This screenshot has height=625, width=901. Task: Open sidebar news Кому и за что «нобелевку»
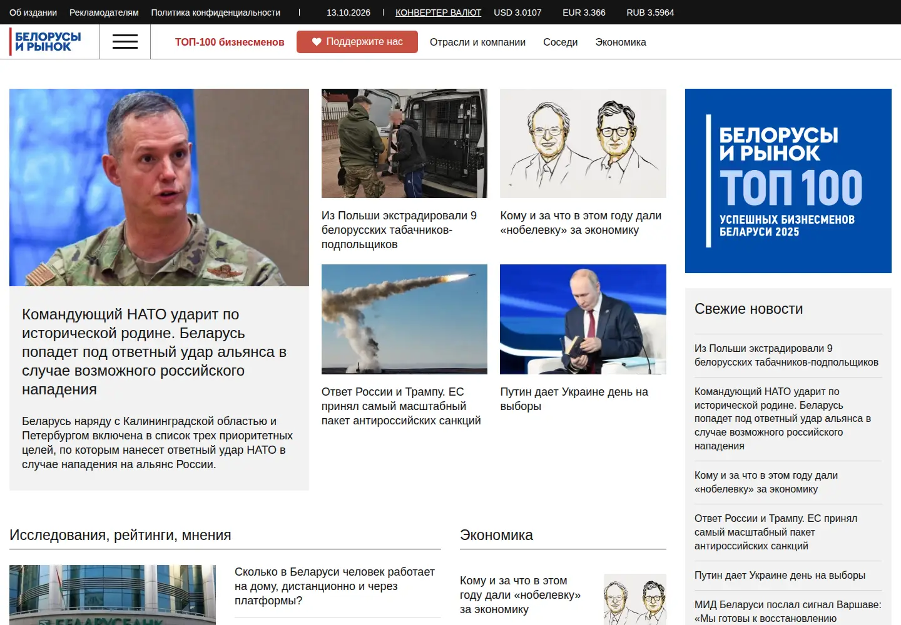point(766,482)
